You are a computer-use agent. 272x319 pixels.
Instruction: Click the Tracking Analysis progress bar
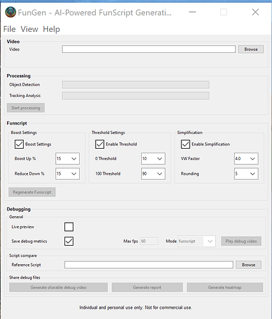pyautogui.click(x=135, y=96)
